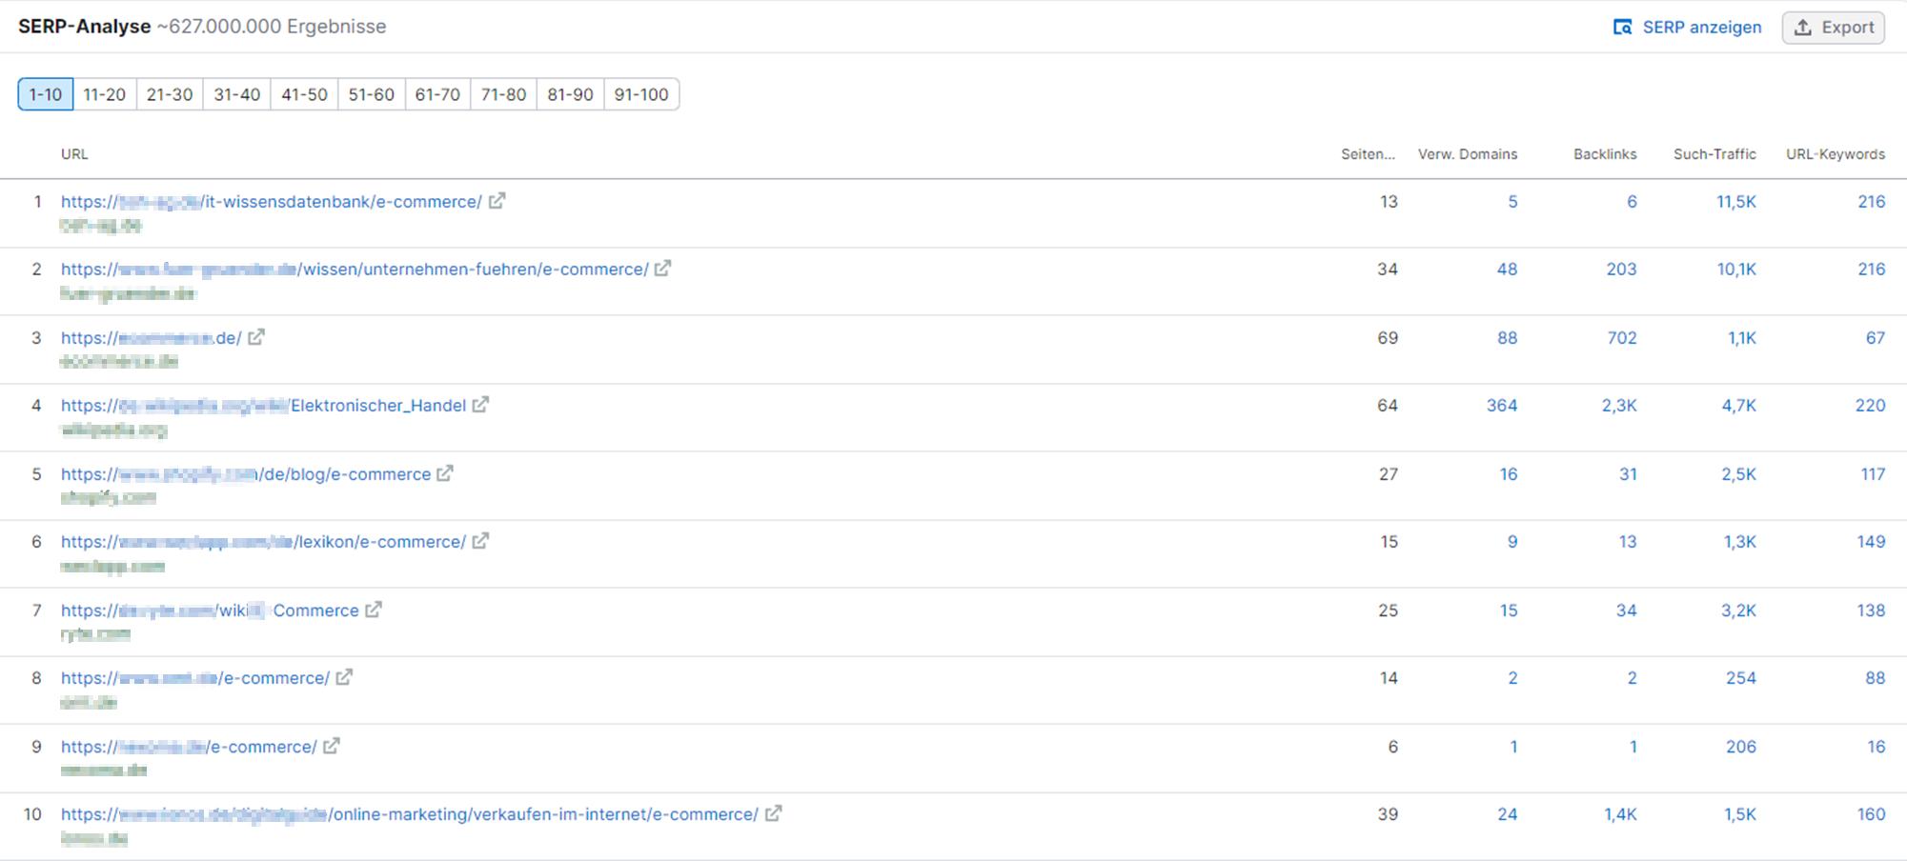Click URL keywords value 117
Viewport: 1907px width, 861px height.
[x=1873, y=473]
